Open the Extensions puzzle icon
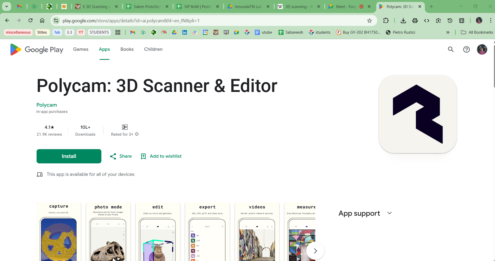This screenshot has width=495, height=261. (386, 20)
